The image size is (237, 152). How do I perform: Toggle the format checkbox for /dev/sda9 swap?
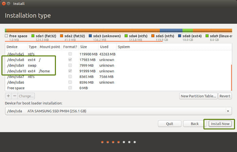tap(70, 65)
